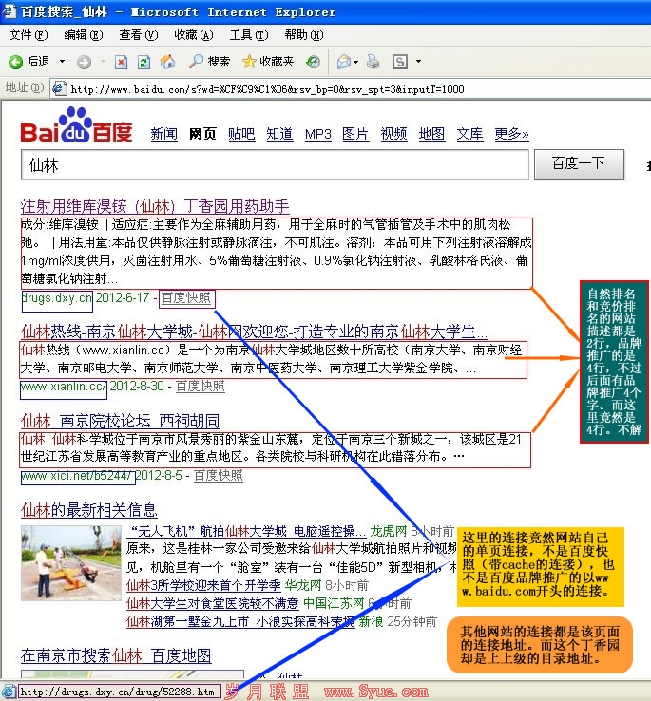
Task: Open result 仙林_南京院校论坛_西祠胡同
Action: coord(121,421)
